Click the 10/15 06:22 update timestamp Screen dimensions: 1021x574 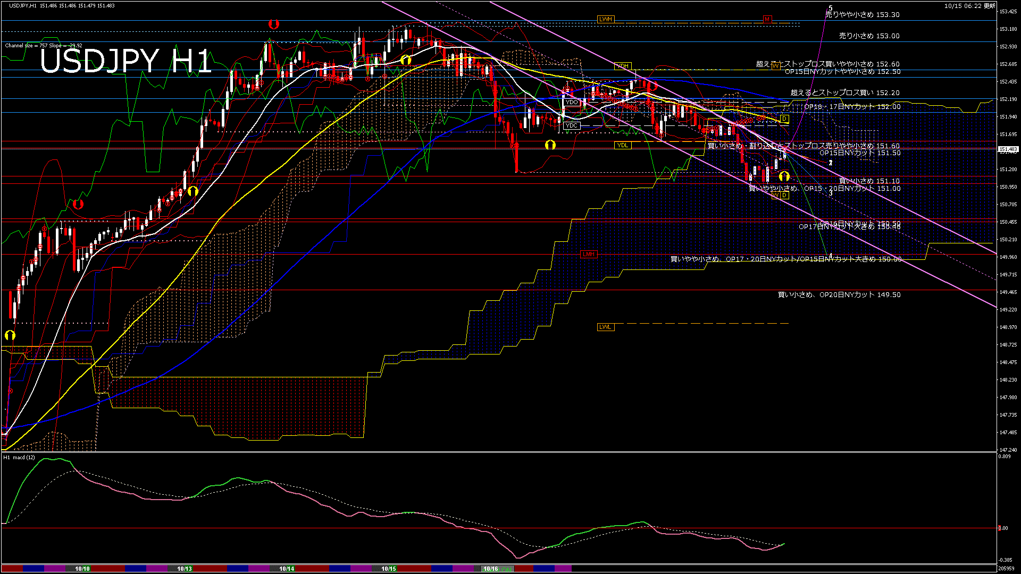click(x=969, y=6)
